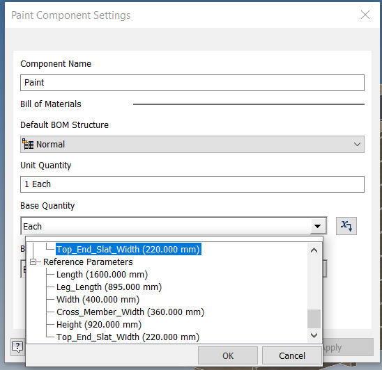This screenshot has height=370, width=382.
Task: Select Leg_Length (895.000 mm) parameter
Action: [x=109, y=287]
